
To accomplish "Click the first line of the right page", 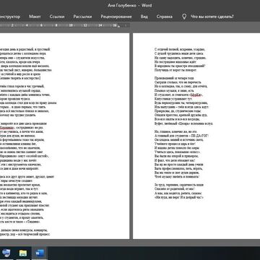I will pos(180,49).
